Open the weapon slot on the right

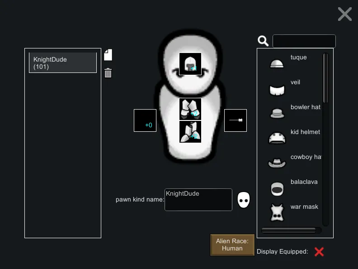click(x=236, y=120)
